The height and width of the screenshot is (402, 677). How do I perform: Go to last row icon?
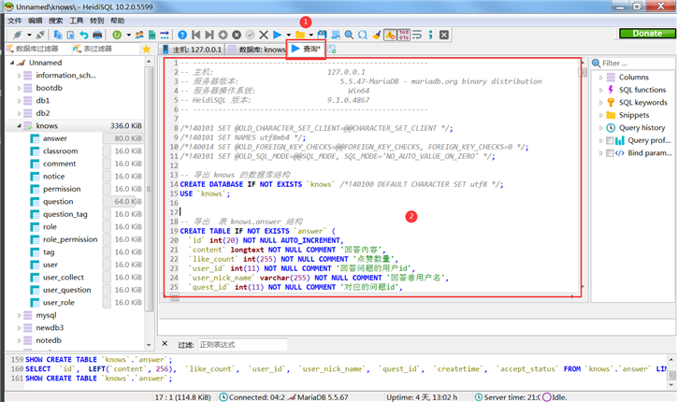(209, 35)
